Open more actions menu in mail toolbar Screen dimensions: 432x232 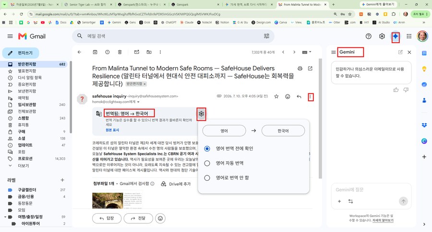[x=160, y=52]
